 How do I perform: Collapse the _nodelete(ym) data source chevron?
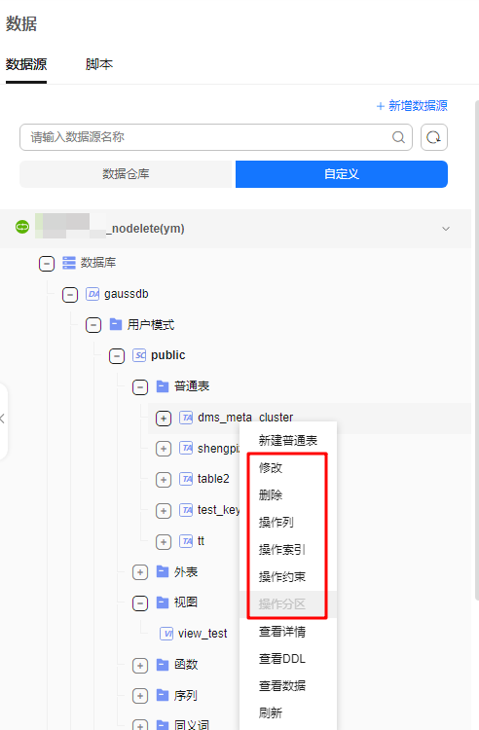coord(446,229)
